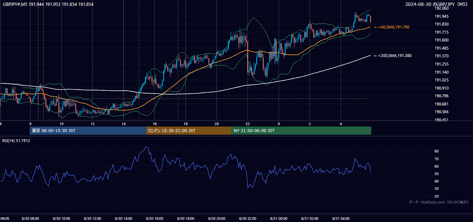Click the 8/31 02:00 time label
Image resolution: width=473 pixels, height=222 pixels.
click(310, 219)
